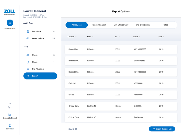
Task: Click the Assessments label
Action: 10,29
